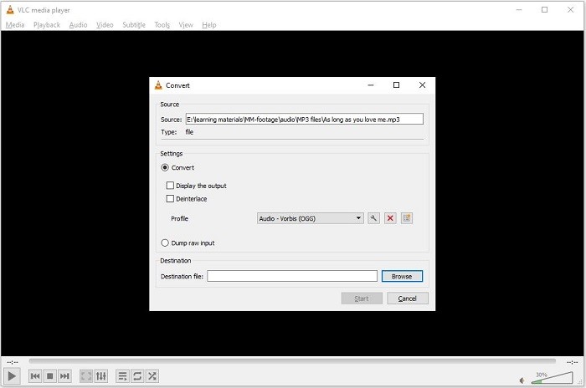Delete selected profile with red X icon
The image size is (586, 388).
pyautogui.click(x=390, y=218)
